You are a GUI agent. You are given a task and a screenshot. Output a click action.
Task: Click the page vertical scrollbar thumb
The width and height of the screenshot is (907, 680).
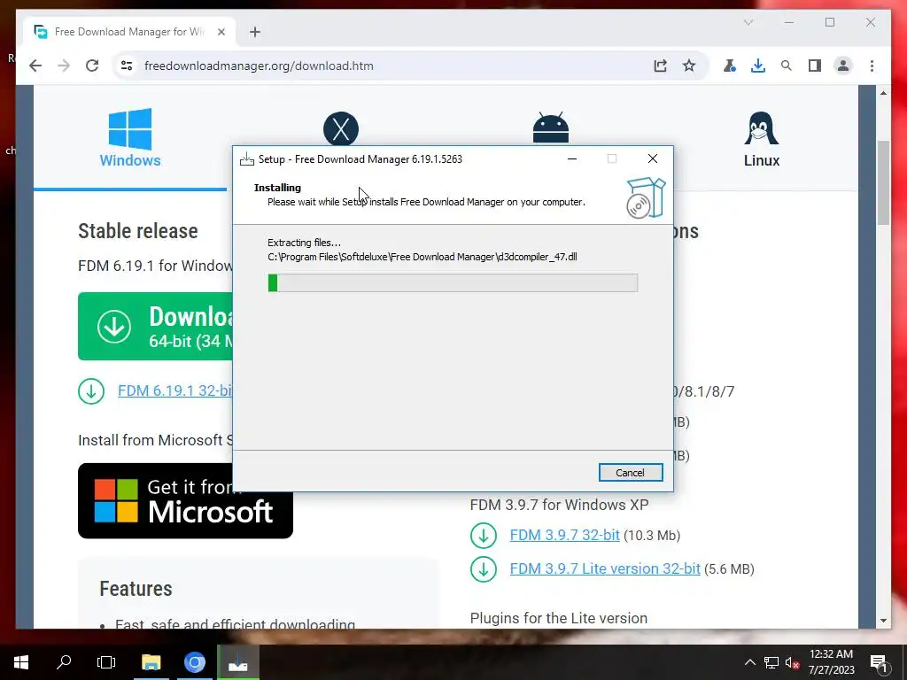coord(883,182)
